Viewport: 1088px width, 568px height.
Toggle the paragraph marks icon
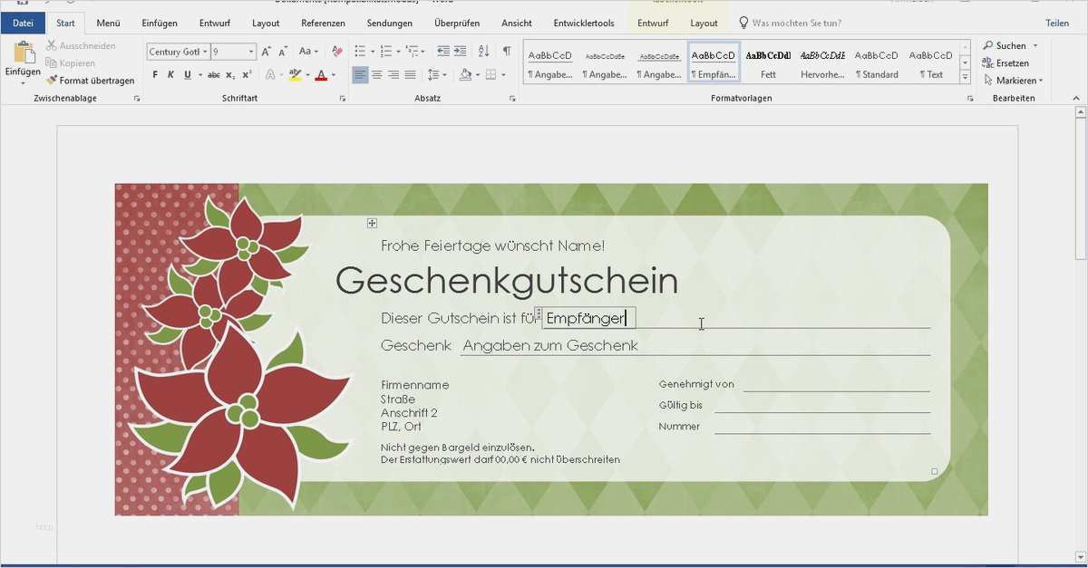point(505,51)
